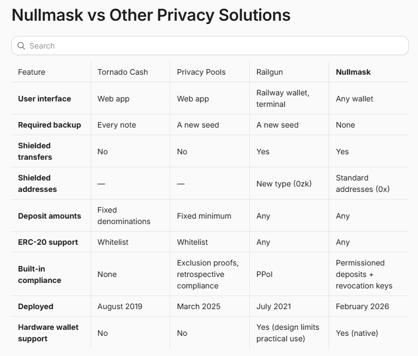The height and width of the screenshot is (356, 418).
Task: Click the magnifying glass search icon
Action: click(21, 46)
